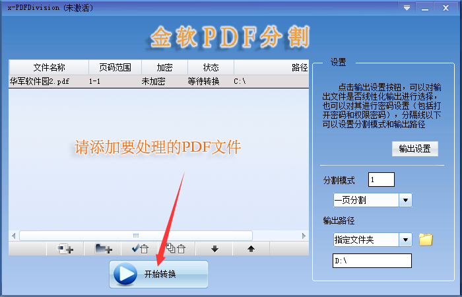Click the add file icon
Screen dimensions: 462x297
tap(65, 249)
